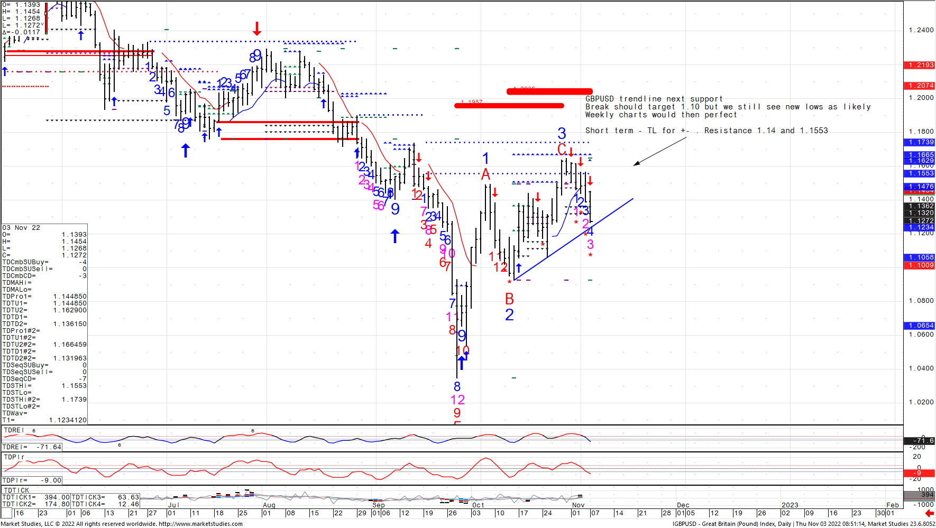Click the 'Break should target 1.10' annotation line
The height and width of the screenshot is (528, 936).
pos(728,107)
